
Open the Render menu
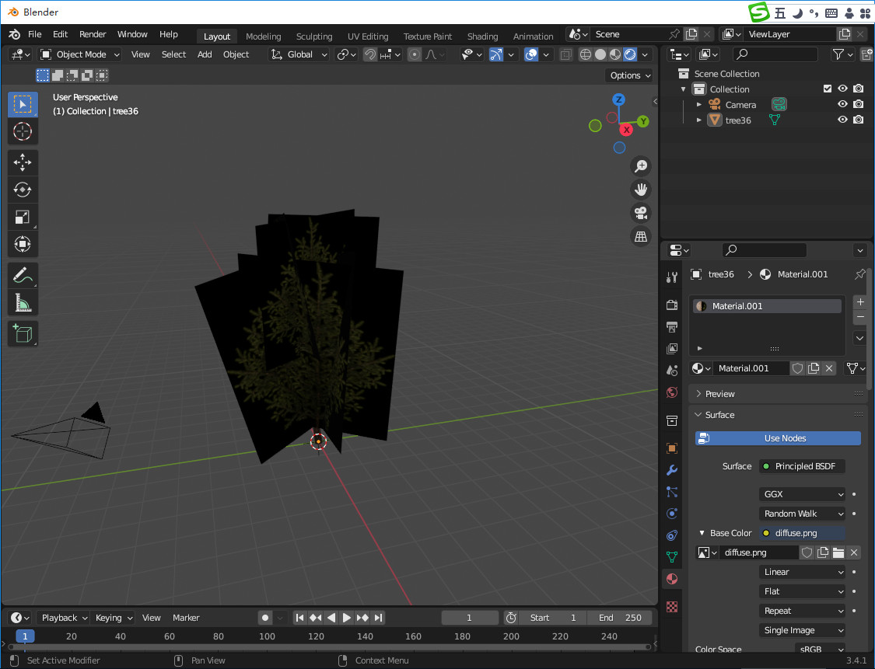point(93,34)
